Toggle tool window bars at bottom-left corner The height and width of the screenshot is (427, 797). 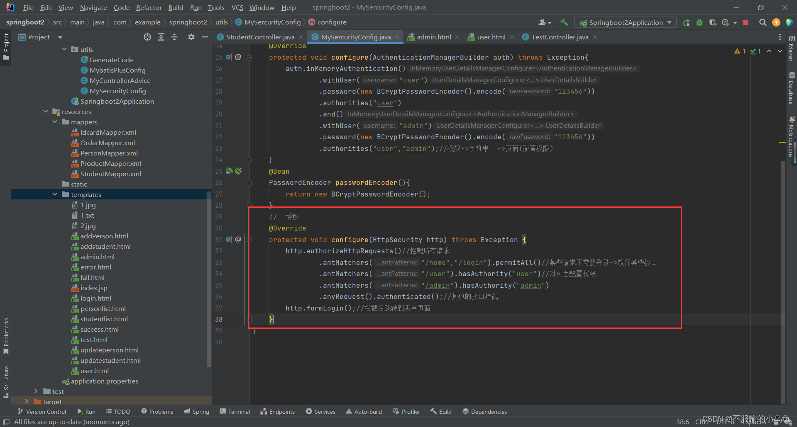coord(6,422)
